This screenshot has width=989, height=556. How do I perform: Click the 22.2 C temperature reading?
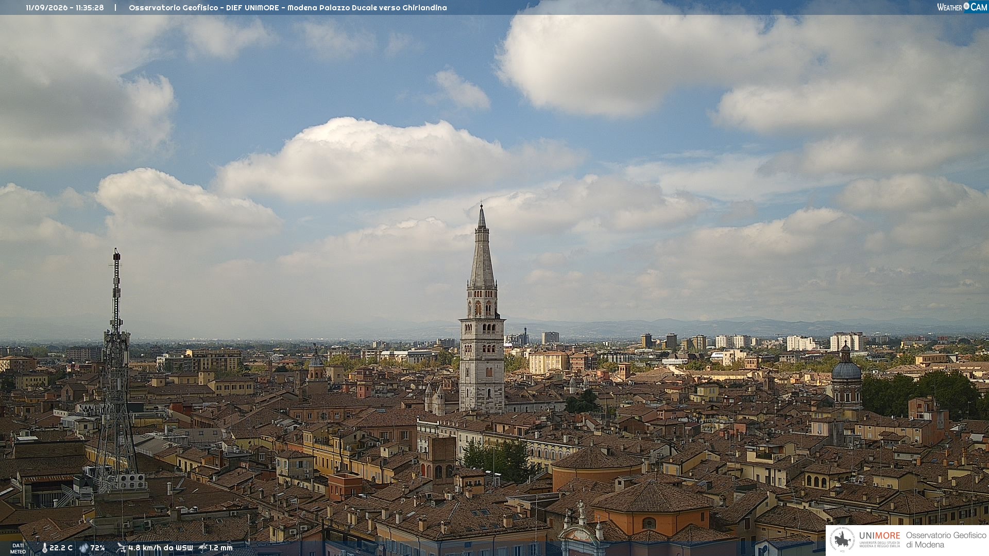pyautogui.click(x=61, y=548)
